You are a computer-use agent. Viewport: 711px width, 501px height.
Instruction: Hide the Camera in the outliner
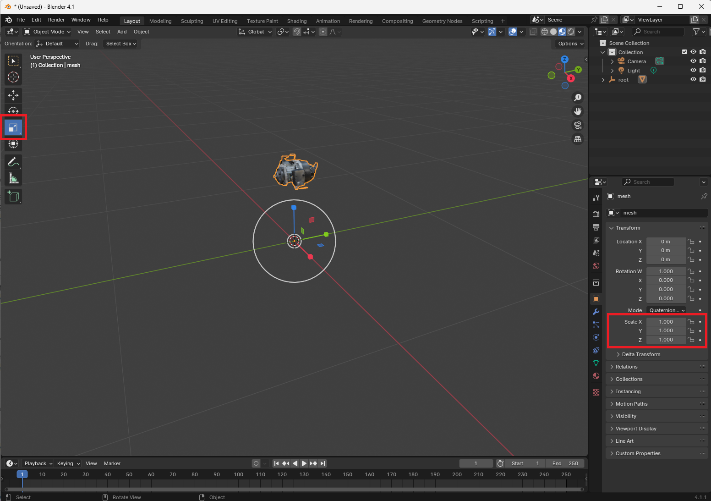click(x=693, y=61)
